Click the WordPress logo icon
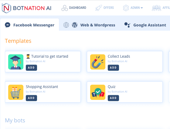This screenshot has width=170, height=129. coord(75,25)
